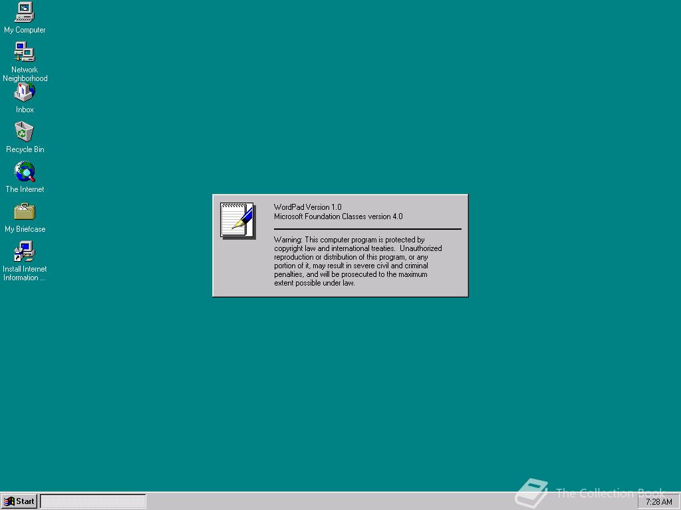Viewport: 681px width, 510px height.
Task: Click the text "WordPad Version 1.0"
Action: coord(307,207)
